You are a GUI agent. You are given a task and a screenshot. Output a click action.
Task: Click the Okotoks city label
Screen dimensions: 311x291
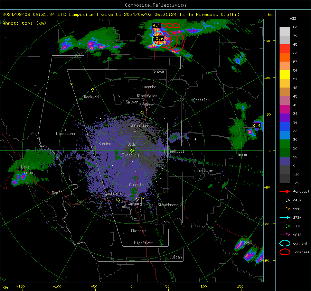tap(138, 231)
